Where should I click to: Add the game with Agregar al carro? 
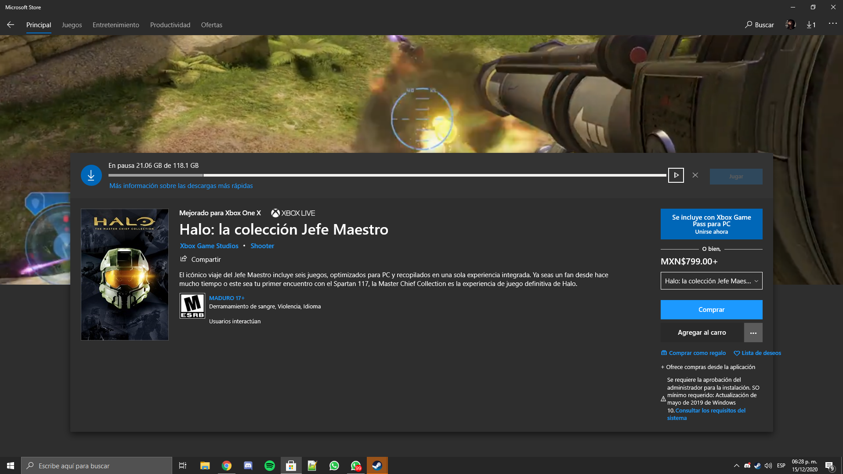[x=702, y=333]
